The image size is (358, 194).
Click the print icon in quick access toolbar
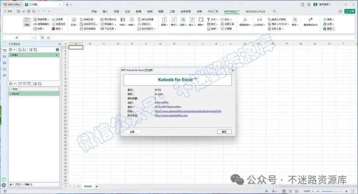pyautogui.click(x=29, y=11)
